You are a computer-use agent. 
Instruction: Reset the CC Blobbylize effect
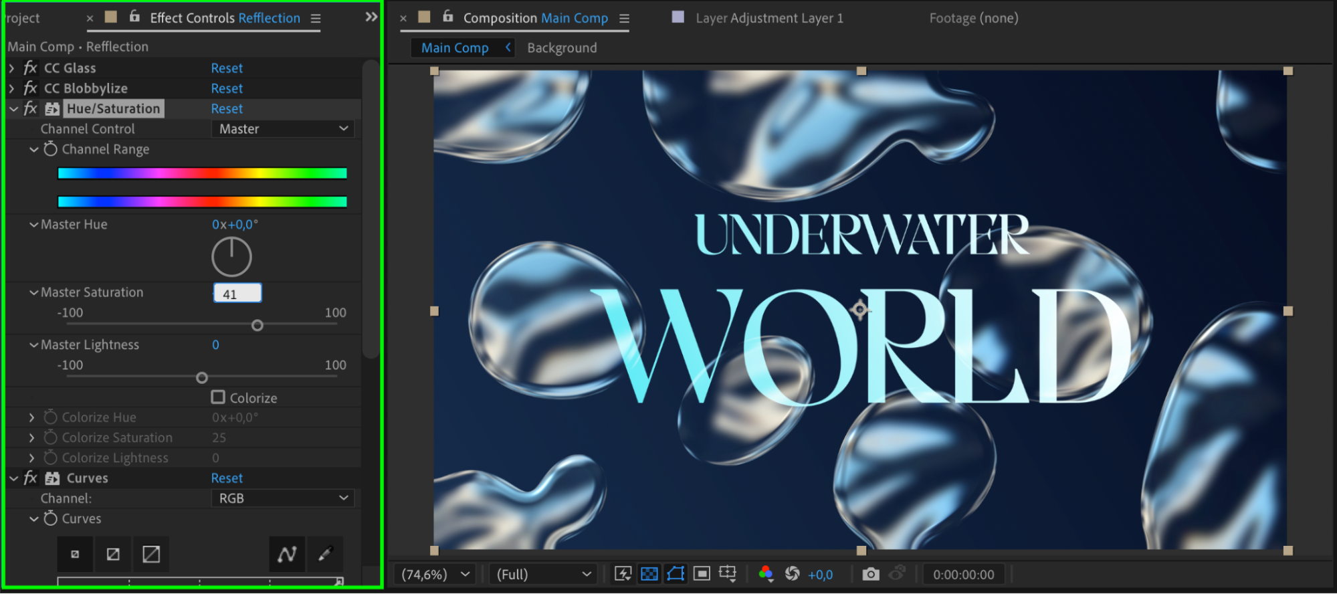227,88
